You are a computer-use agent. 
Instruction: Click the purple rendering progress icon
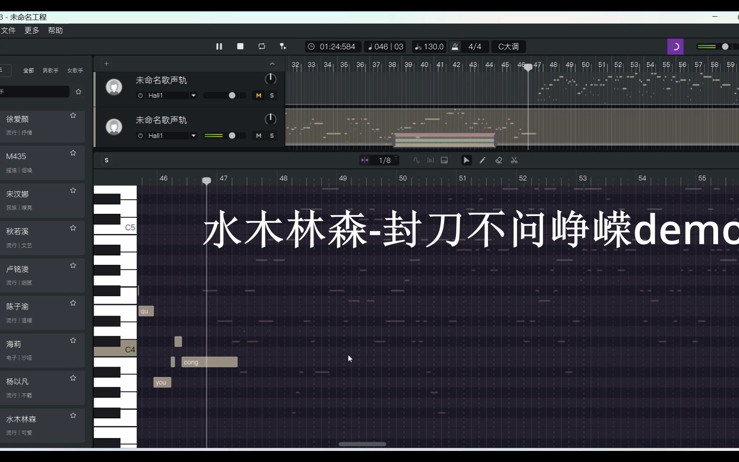tap(675, 47)
